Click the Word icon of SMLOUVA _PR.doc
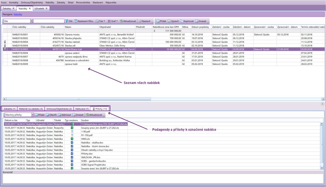This screenshot has height=187, width=326. pos(72,157)
